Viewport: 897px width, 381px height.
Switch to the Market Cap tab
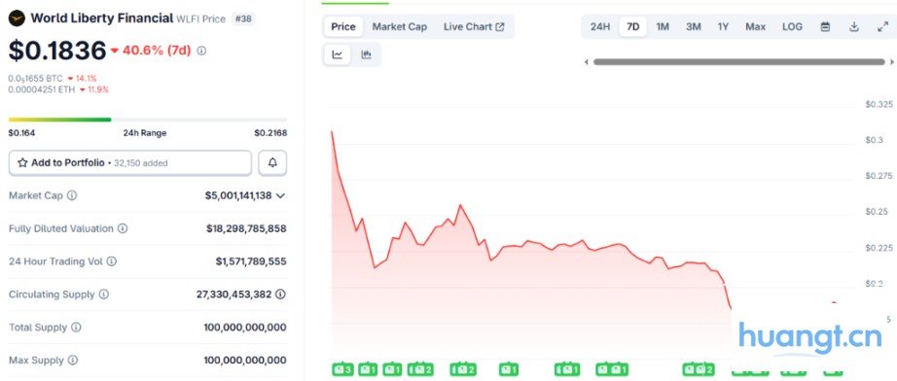click(x=399, y=27)
